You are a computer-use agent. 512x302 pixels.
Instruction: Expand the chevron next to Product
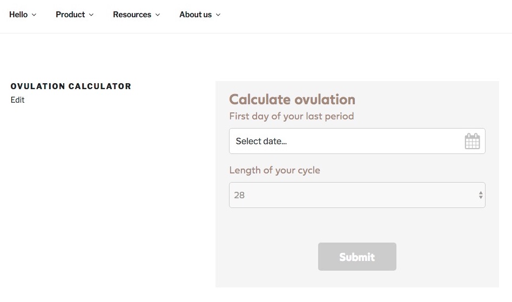[91, 15]
